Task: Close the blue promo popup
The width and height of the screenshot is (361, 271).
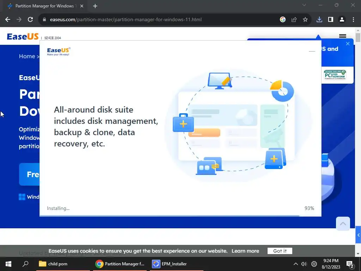Action: point(348,43)
